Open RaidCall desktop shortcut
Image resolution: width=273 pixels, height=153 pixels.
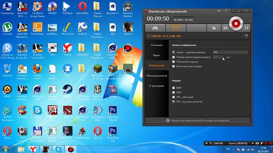[82, 29]
